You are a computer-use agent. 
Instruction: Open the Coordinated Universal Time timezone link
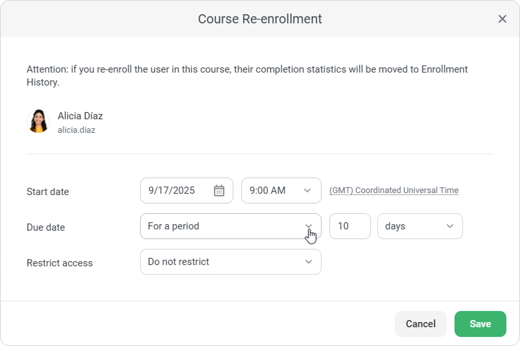tap(394, 190)
